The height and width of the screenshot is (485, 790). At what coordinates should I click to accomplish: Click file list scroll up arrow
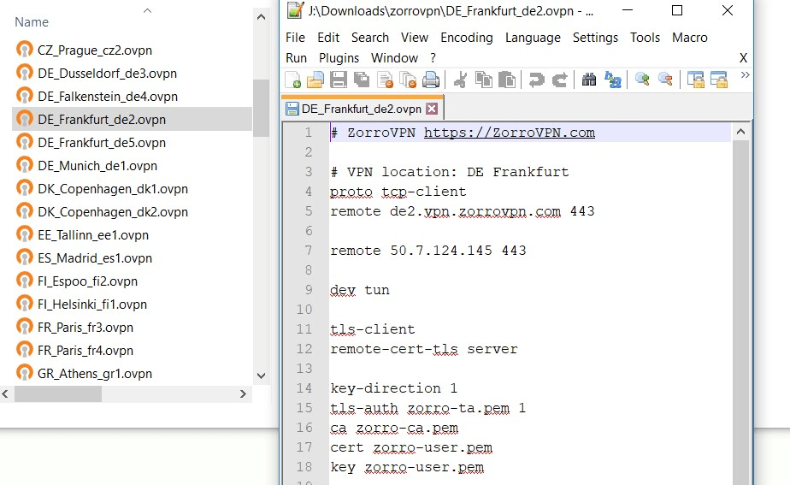point(261,17)
